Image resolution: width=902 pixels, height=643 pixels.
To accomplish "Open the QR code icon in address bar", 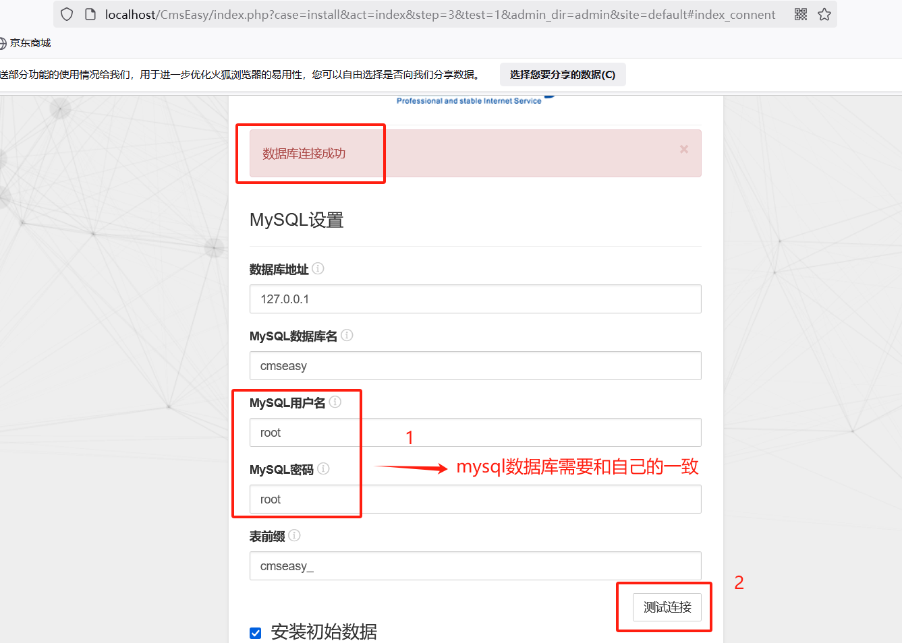I will pyautogui.click(x=801, y=14).
